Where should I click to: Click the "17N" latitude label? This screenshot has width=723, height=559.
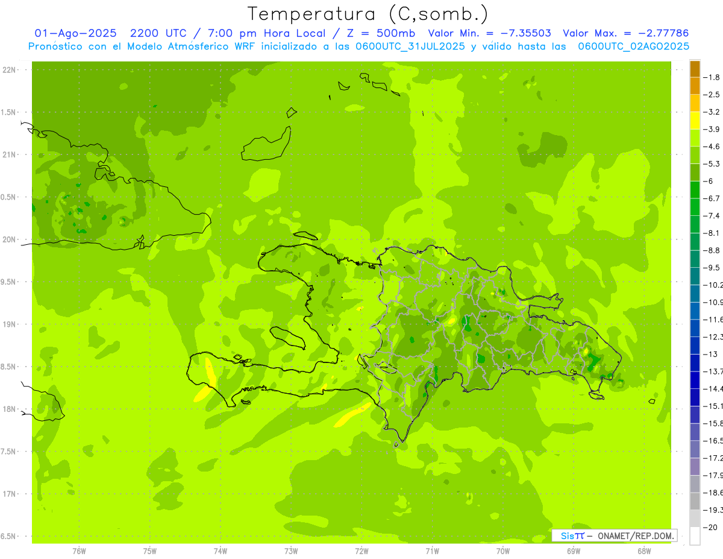(x=10, y=494)
